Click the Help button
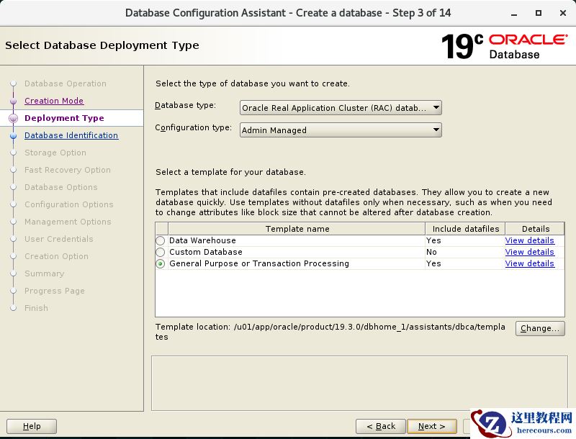This screenshot has width=576, height=439. pyautogui.click(x=32, y=426)
